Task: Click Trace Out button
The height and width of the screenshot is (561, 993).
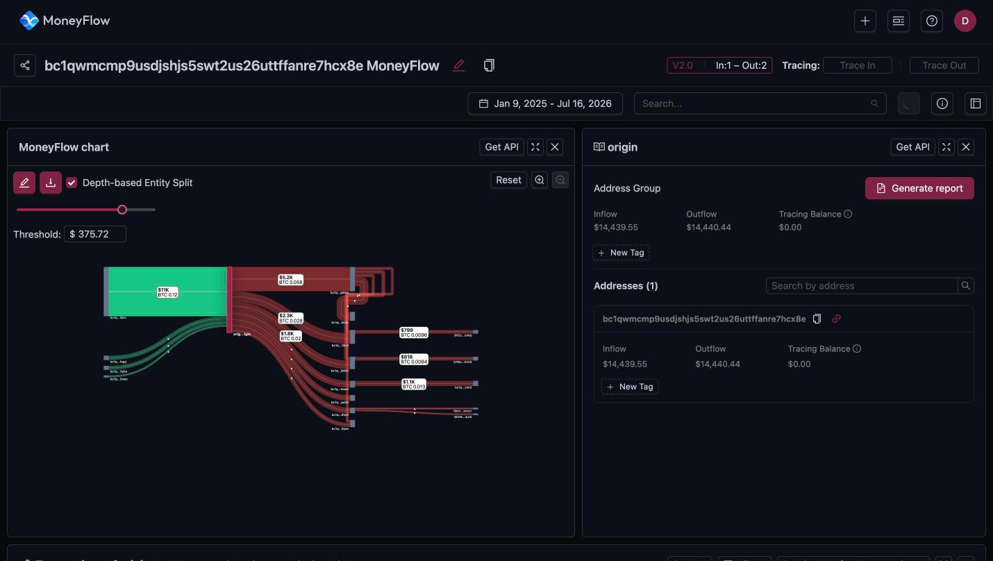Action: pyautogui.click(x=944, y=65)
